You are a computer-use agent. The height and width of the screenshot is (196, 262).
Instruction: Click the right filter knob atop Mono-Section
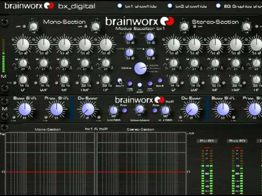click(96, 27)
